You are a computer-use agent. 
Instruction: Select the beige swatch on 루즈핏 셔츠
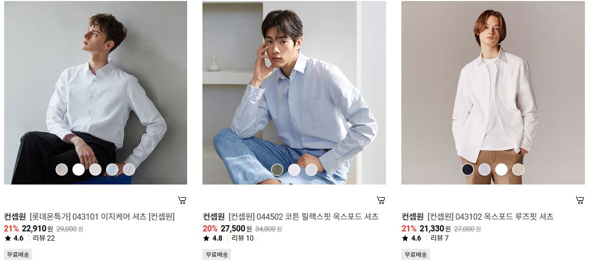(x=518, y=170)
